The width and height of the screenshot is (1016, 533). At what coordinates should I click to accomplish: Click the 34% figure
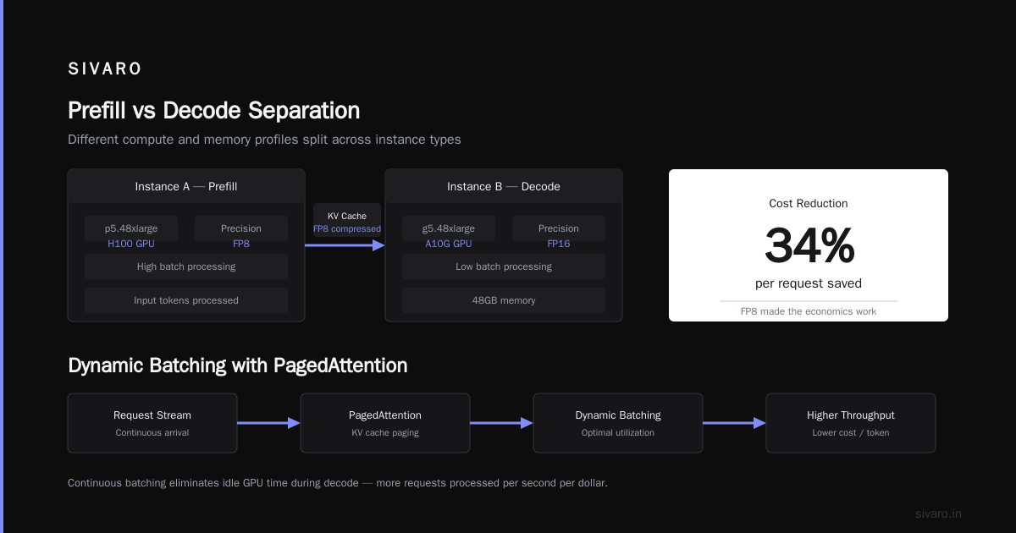point(809,245)
